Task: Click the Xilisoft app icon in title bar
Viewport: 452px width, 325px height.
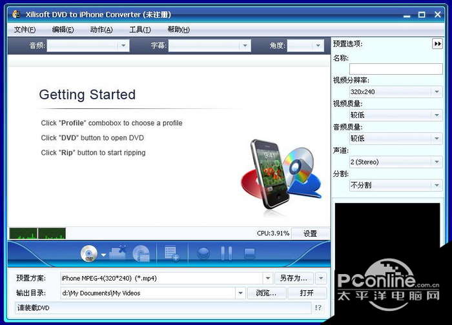Action: point(17,14)
